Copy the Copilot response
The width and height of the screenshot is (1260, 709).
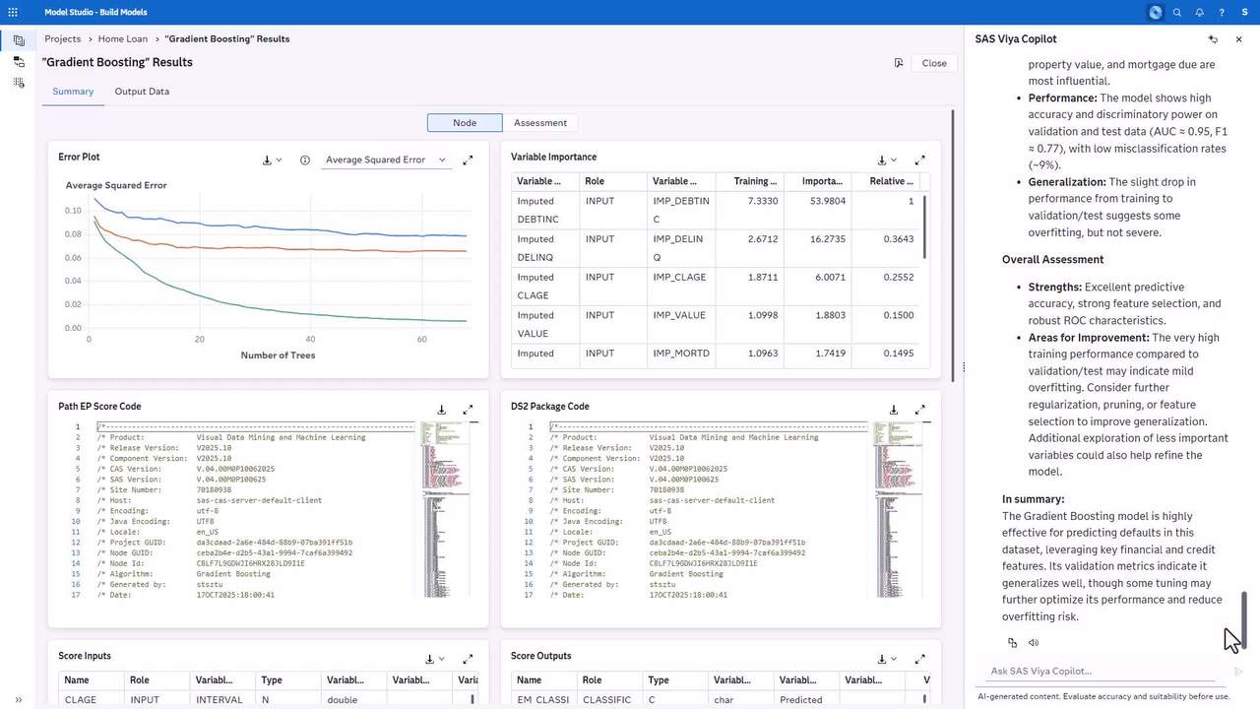[x=1012, y=643]
